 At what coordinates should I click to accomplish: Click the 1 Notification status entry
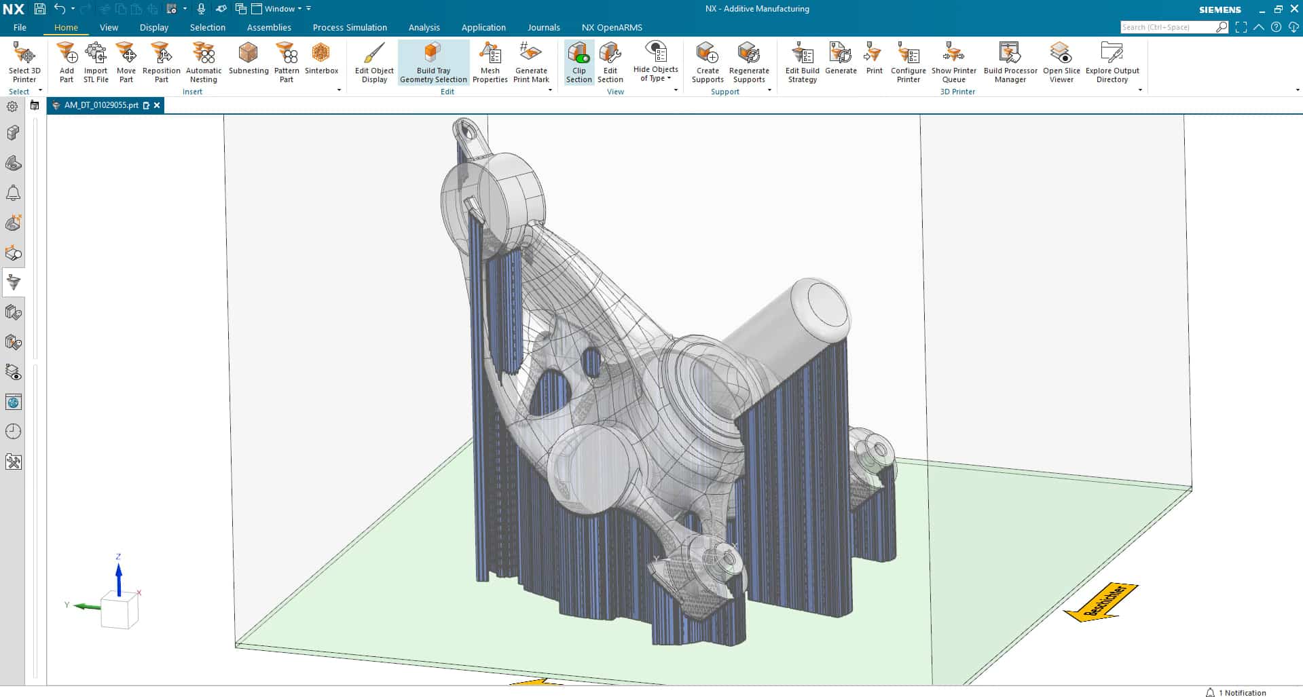pos(1236,692)
